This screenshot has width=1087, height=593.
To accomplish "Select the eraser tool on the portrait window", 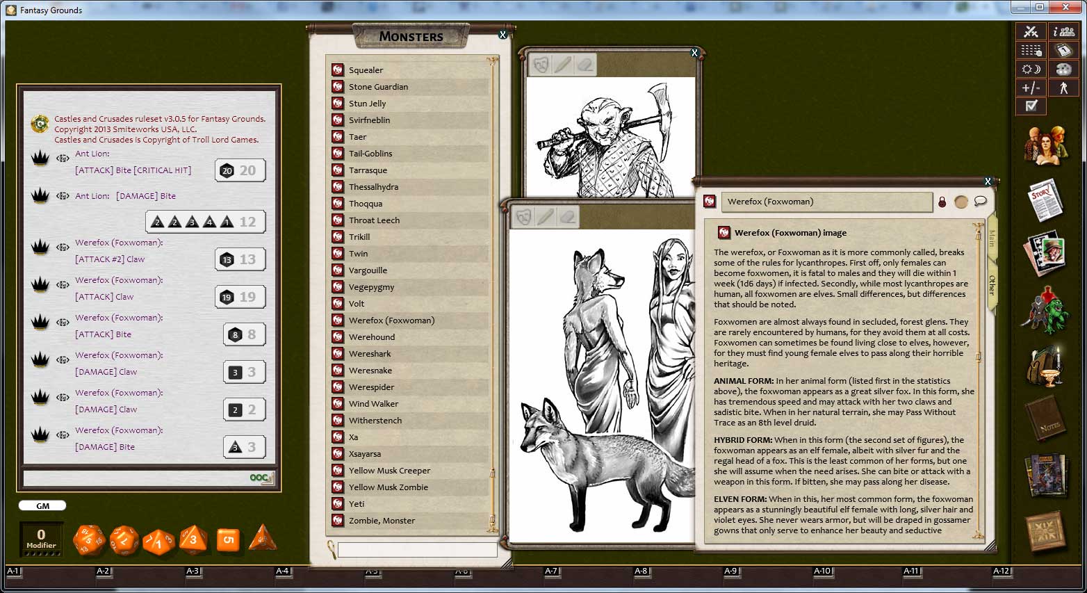I will pos(586,64).
